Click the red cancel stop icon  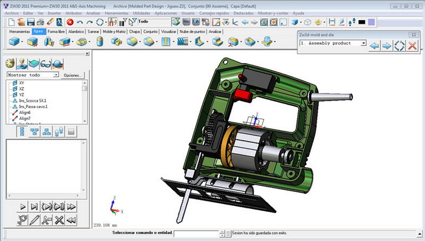point(70,22)
